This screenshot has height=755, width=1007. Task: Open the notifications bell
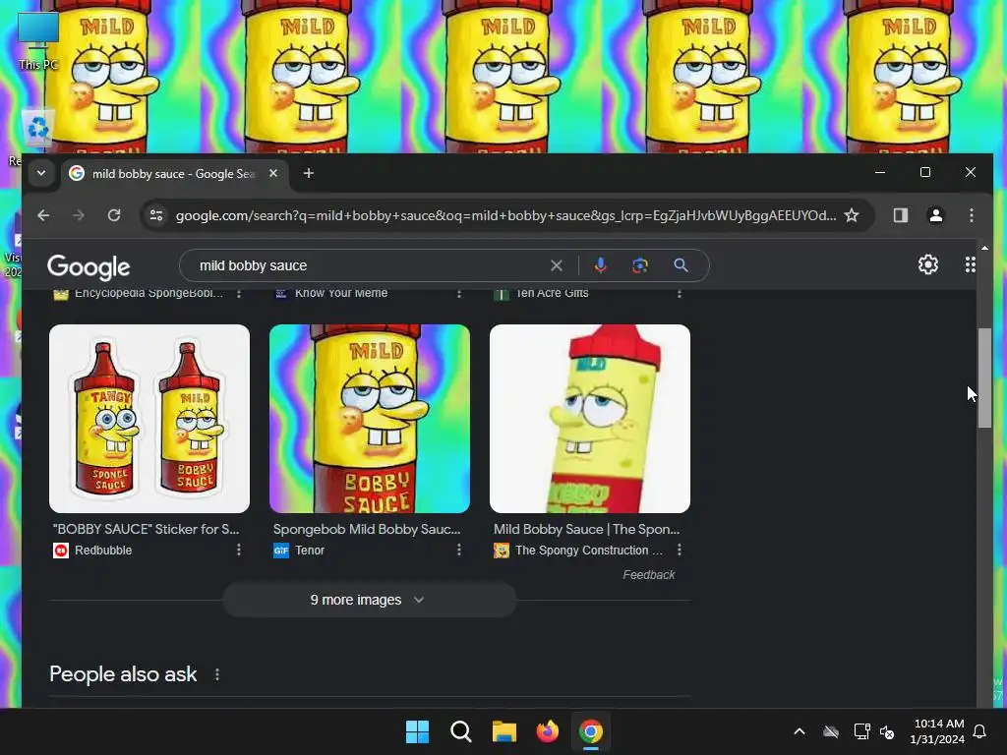point(980,731)
